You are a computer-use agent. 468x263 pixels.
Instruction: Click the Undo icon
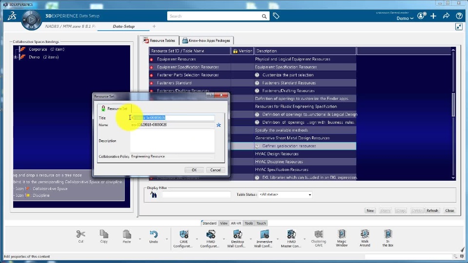154,234
